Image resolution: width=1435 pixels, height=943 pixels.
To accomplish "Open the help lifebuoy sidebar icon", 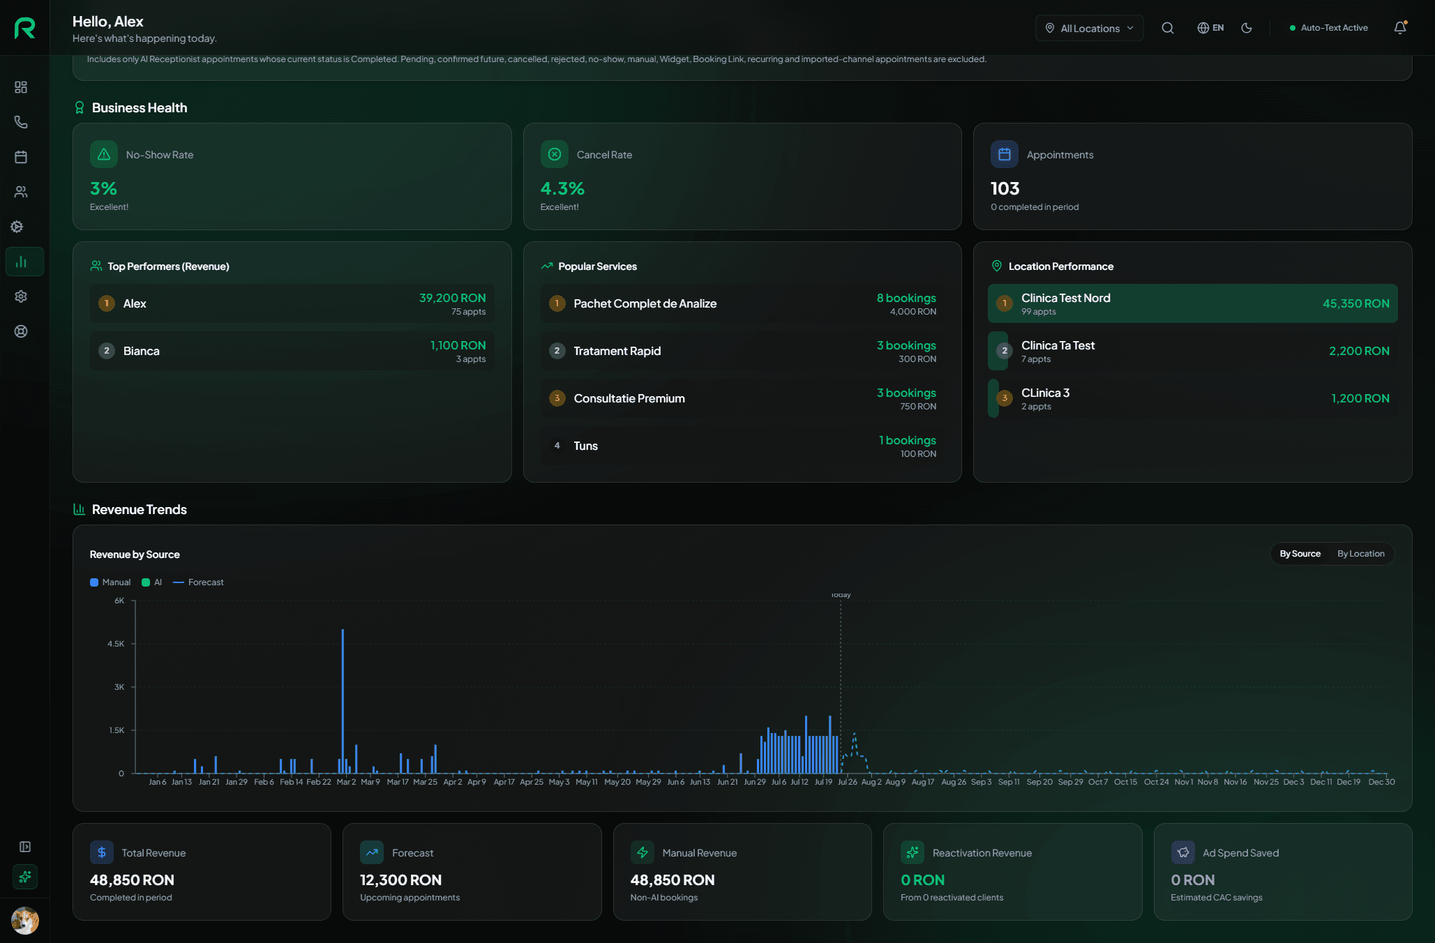I will click(x=21, y=331).
